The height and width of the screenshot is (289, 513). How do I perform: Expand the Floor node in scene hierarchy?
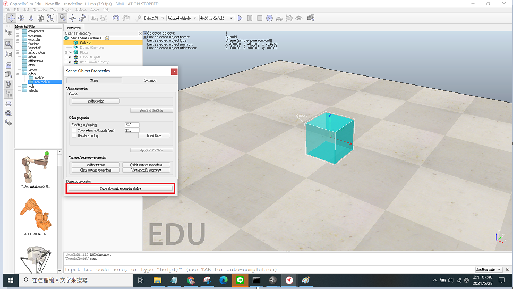coord(66,53)
